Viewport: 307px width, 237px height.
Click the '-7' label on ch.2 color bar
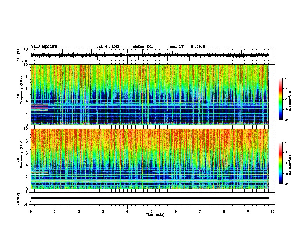(286, 184)
